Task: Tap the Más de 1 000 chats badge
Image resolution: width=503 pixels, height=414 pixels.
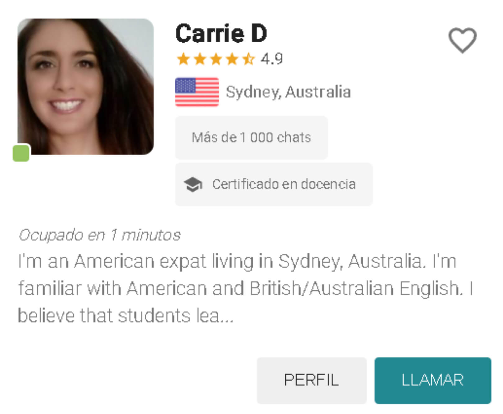Action: point(251,138)
